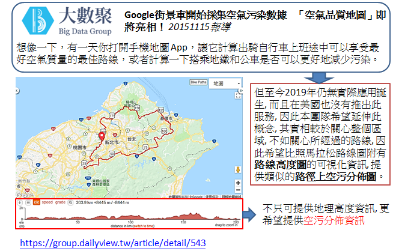The width and height of the screenshot is (396, 251).
Task: Click the 大數聚 title text
Action: click(85, 16)
